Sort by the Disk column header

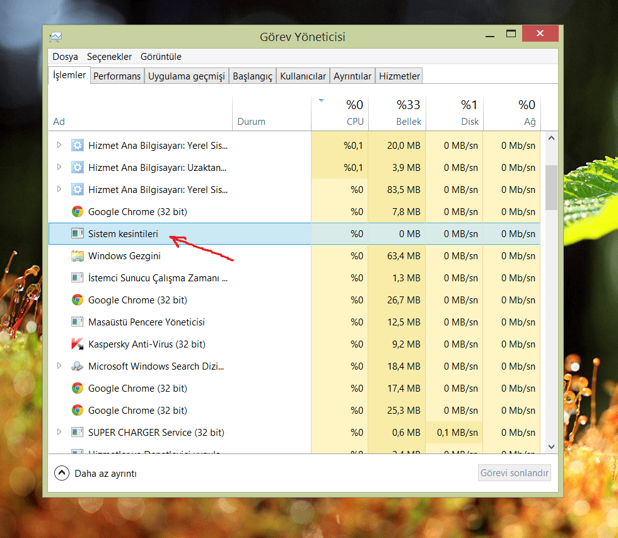(x=455, y=114)
